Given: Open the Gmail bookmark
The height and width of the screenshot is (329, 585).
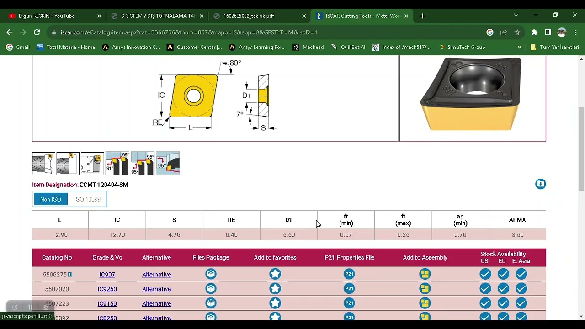Looking at the screenshot, I should (18, 47).
